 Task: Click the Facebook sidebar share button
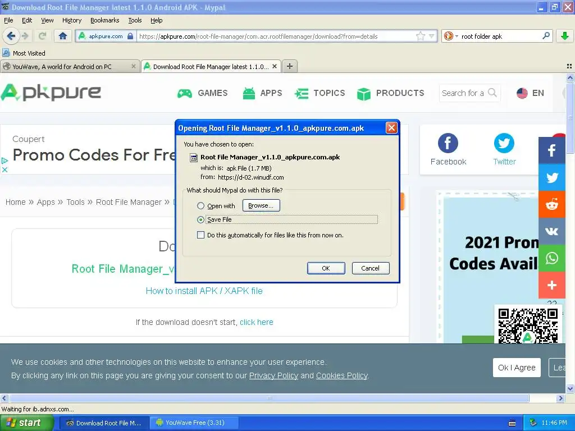tap(551, 150)
